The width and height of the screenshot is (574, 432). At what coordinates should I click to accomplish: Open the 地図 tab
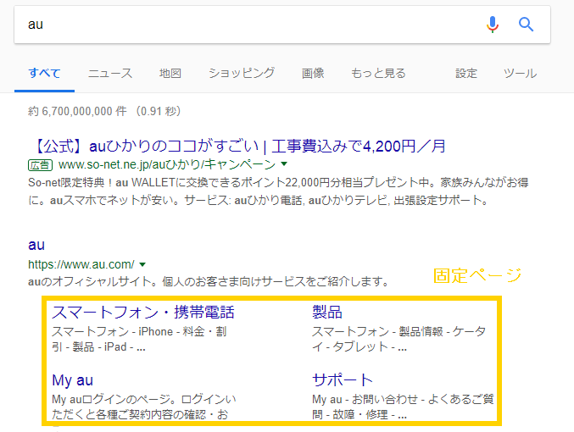click(170, 73)
